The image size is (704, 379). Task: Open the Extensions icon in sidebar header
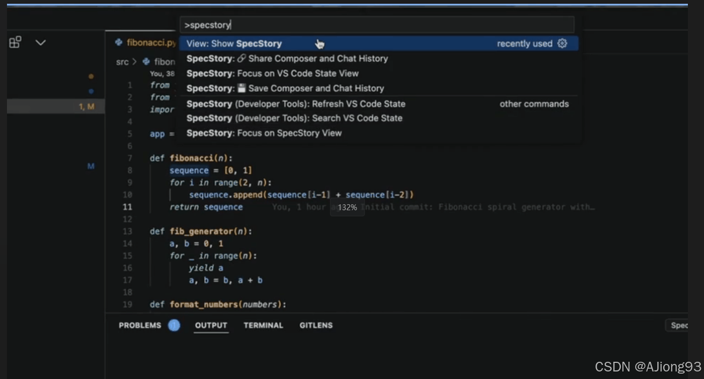(16, 42)
